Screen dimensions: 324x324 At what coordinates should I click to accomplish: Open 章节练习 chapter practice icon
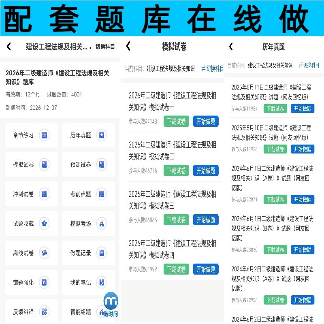click(x=44, y=135)
